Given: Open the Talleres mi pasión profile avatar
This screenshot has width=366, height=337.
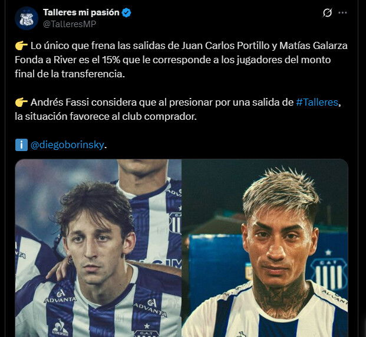Looking at the screenshot, I should 27,18.
